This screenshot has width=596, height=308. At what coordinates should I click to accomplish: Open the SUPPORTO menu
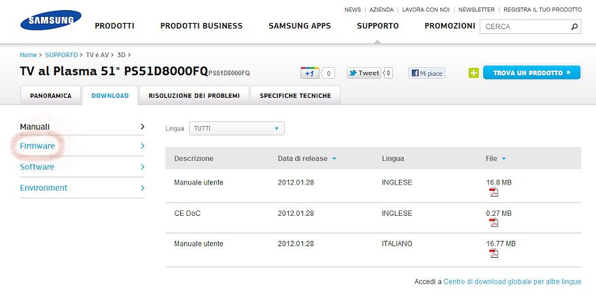pos(378,26)
